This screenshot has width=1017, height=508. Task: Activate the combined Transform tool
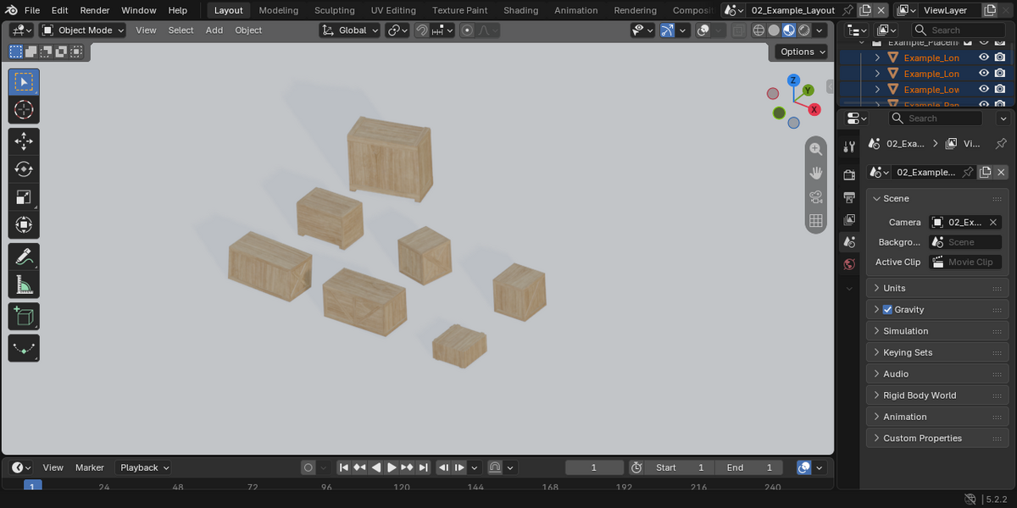coord(24,225)
